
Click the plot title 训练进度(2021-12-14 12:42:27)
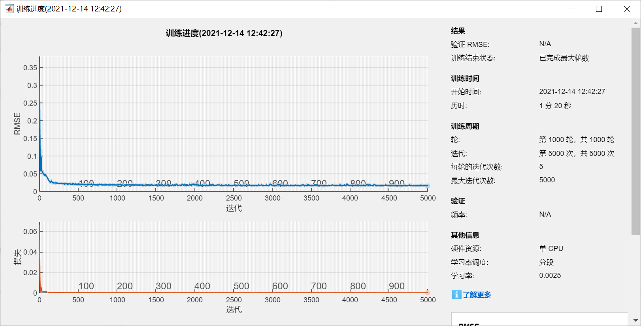tap(224, 33)
